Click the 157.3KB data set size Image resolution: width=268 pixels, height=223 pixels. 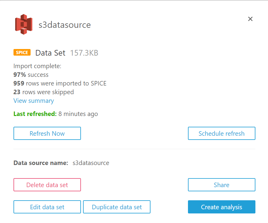click(x=84, y=53)
